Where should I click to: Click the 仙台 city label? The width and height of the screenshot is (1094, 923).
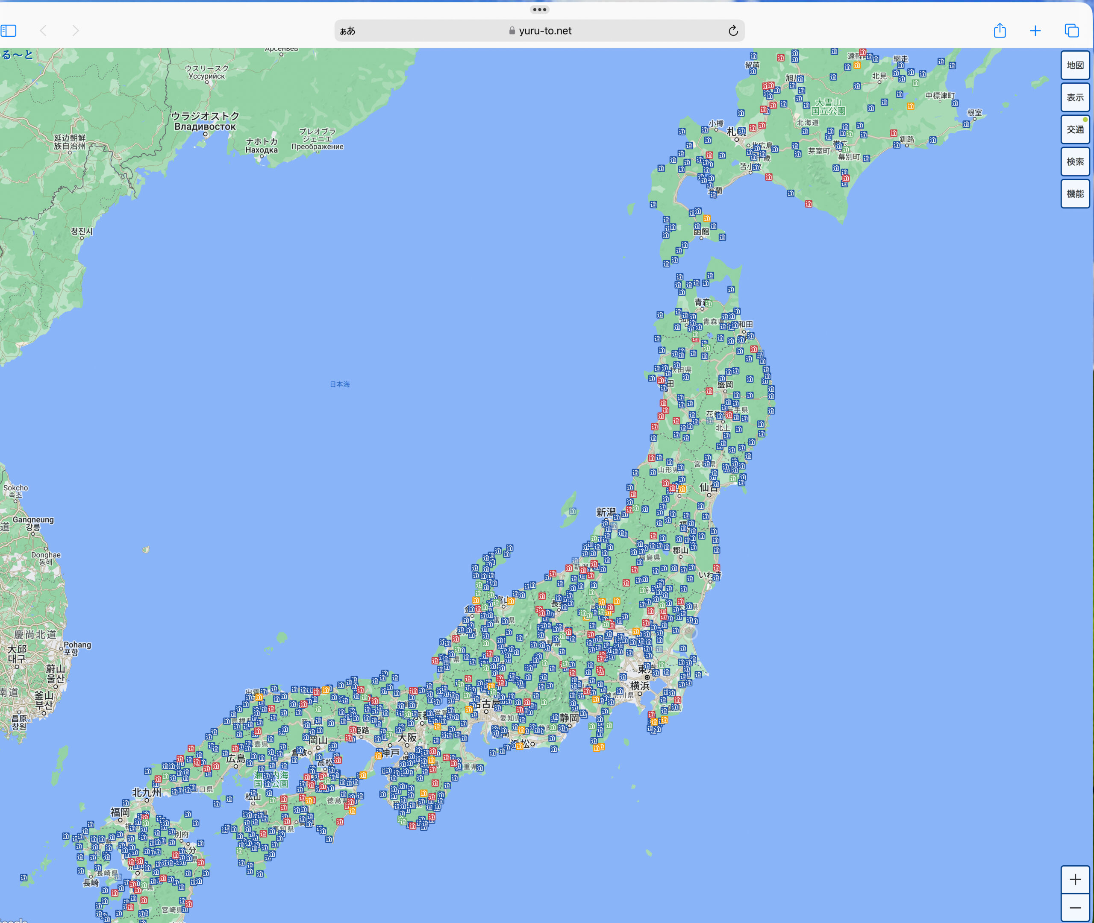click(709, 487)
